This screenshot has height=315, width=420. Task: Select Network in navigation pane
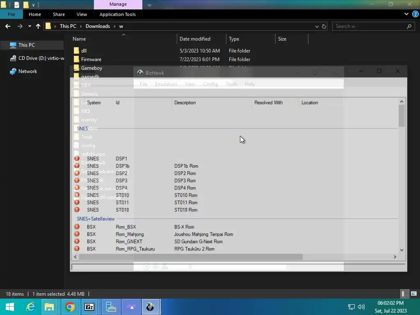click(x=23, y=71)
